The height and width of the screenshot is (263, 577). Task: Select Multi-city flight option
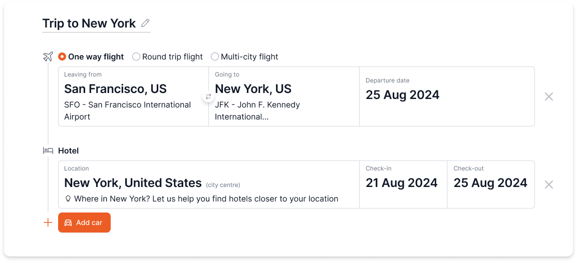[x=215, y=56]
